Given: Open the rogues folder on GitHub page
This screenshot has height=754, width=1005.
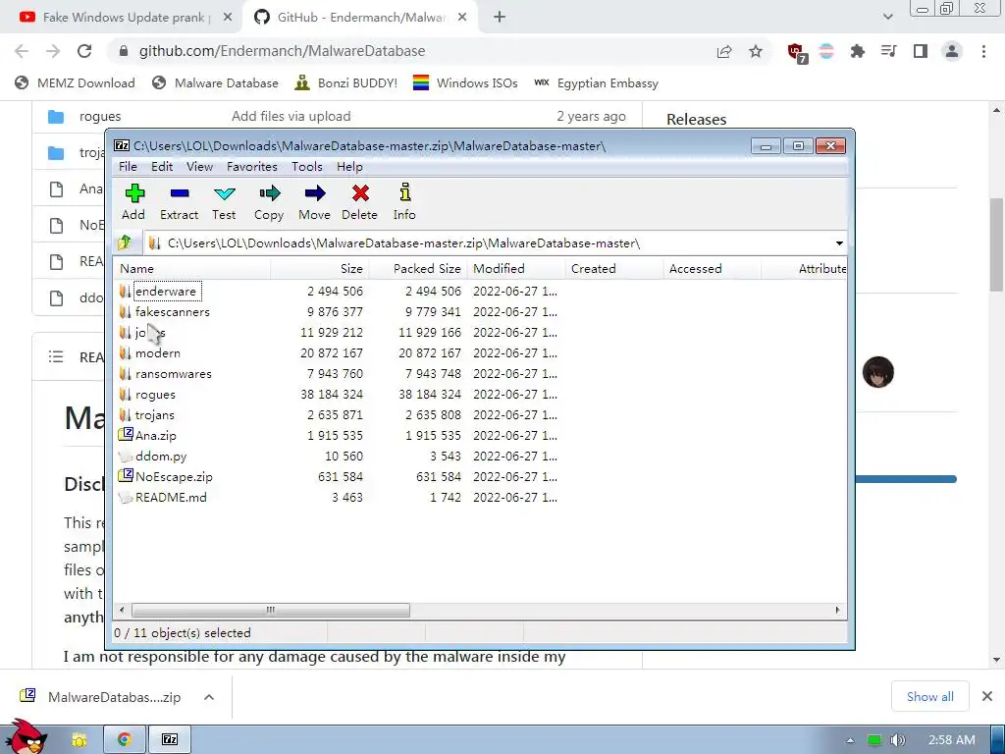Looking at the screenshot, I should (x=100, y=116).
